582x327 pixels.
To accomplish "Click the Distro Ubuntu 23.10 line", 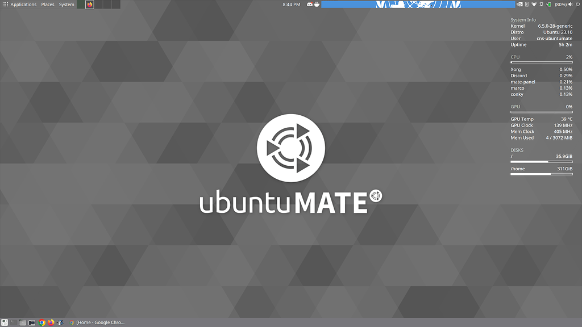I will [x=542, y=32].
